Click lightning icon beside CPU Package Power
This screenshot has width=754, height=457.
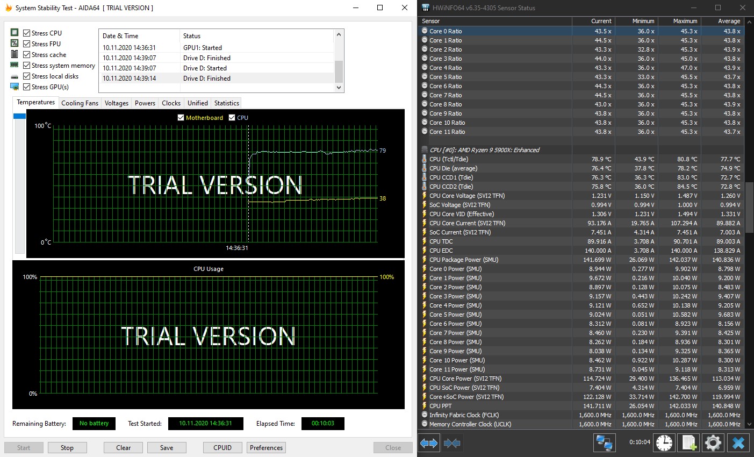point(425,260)
